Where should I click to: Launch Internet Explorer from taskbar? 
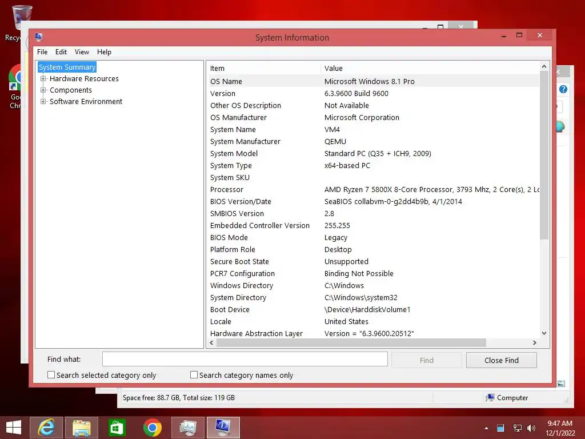(46, 428)
